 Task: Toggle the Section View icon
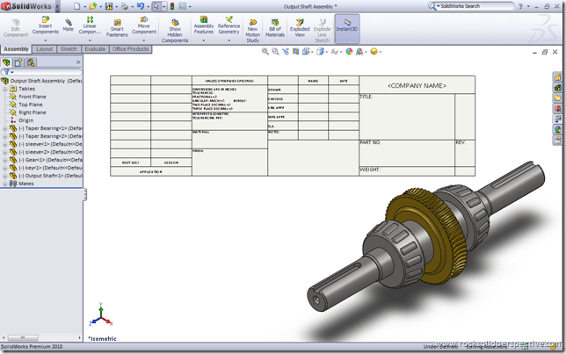(295, 52)
